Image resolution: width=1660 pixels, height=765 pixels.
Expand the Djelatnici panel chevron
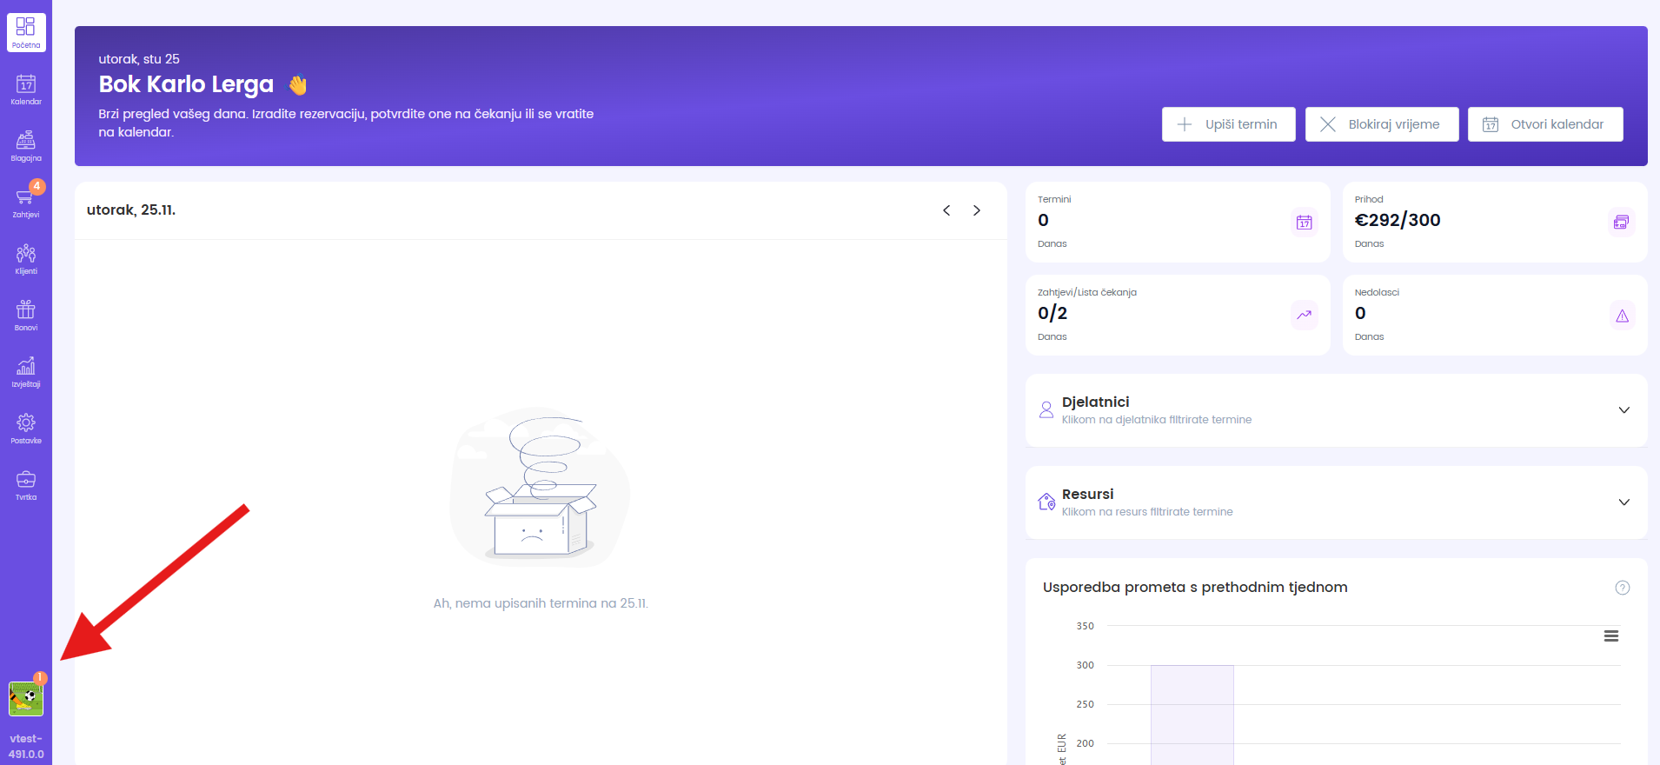pos(1623,410)
